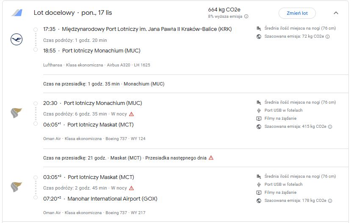Click the info icon beside 8% wyższa emisja
The image size is (351, 223).
(x=246, y=17)
